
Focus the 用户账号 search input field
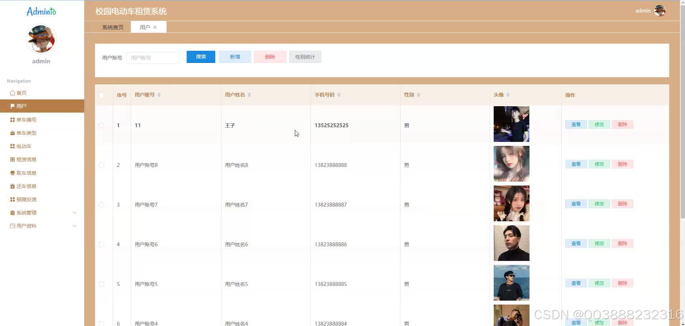[x=153, y=58]
